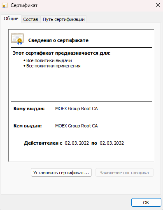Click the start date 02.03.2022

[77, 143]
